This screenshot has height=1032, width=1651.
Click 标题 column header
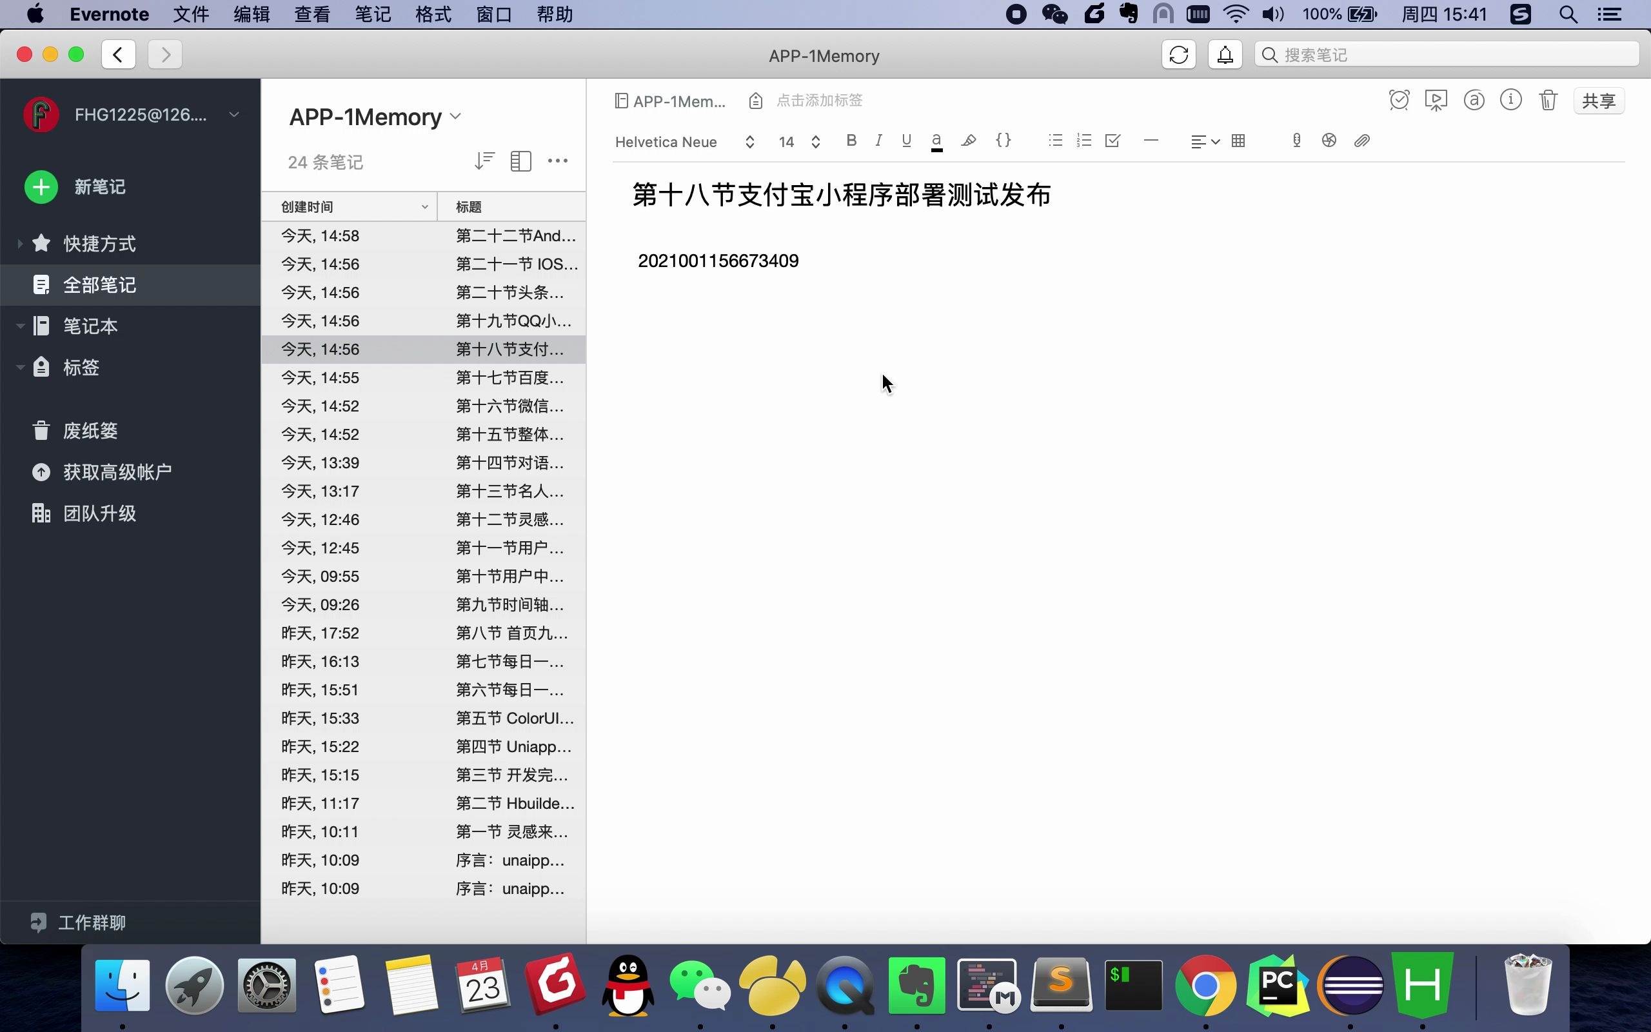511,207
